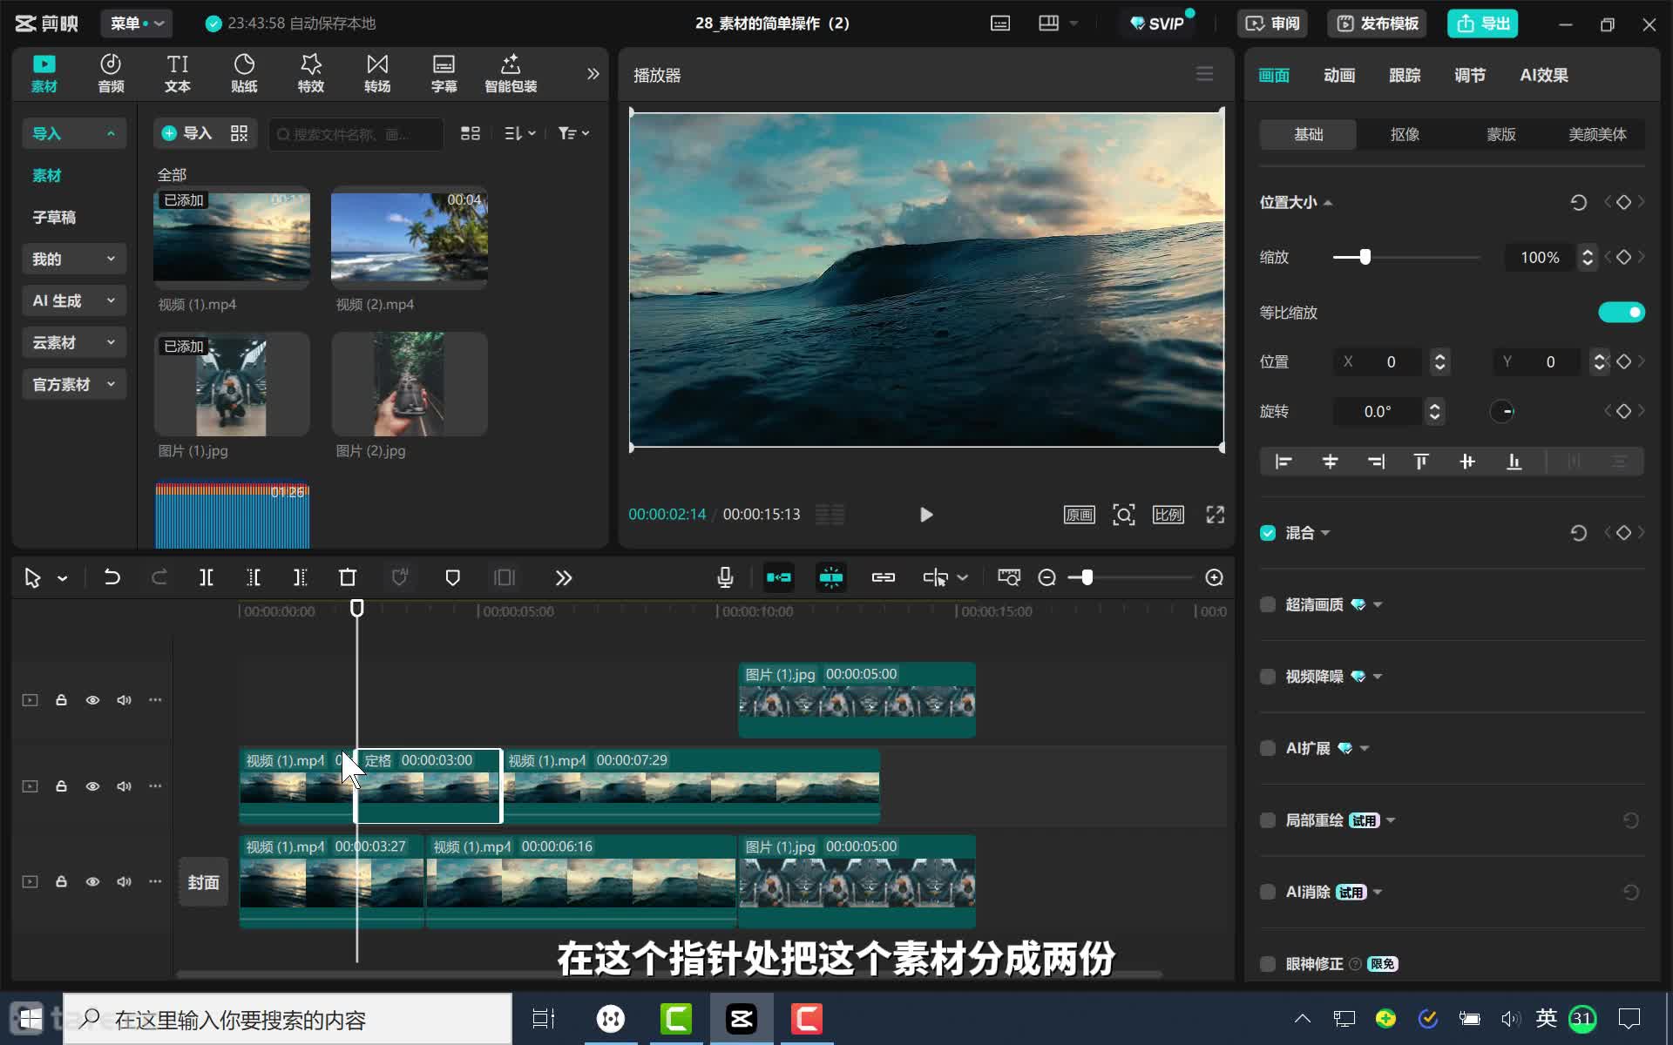The image size is (1673, 1045).
Task: Click the timeline zoom out minus icon
Action: (x=1047, y=577)
